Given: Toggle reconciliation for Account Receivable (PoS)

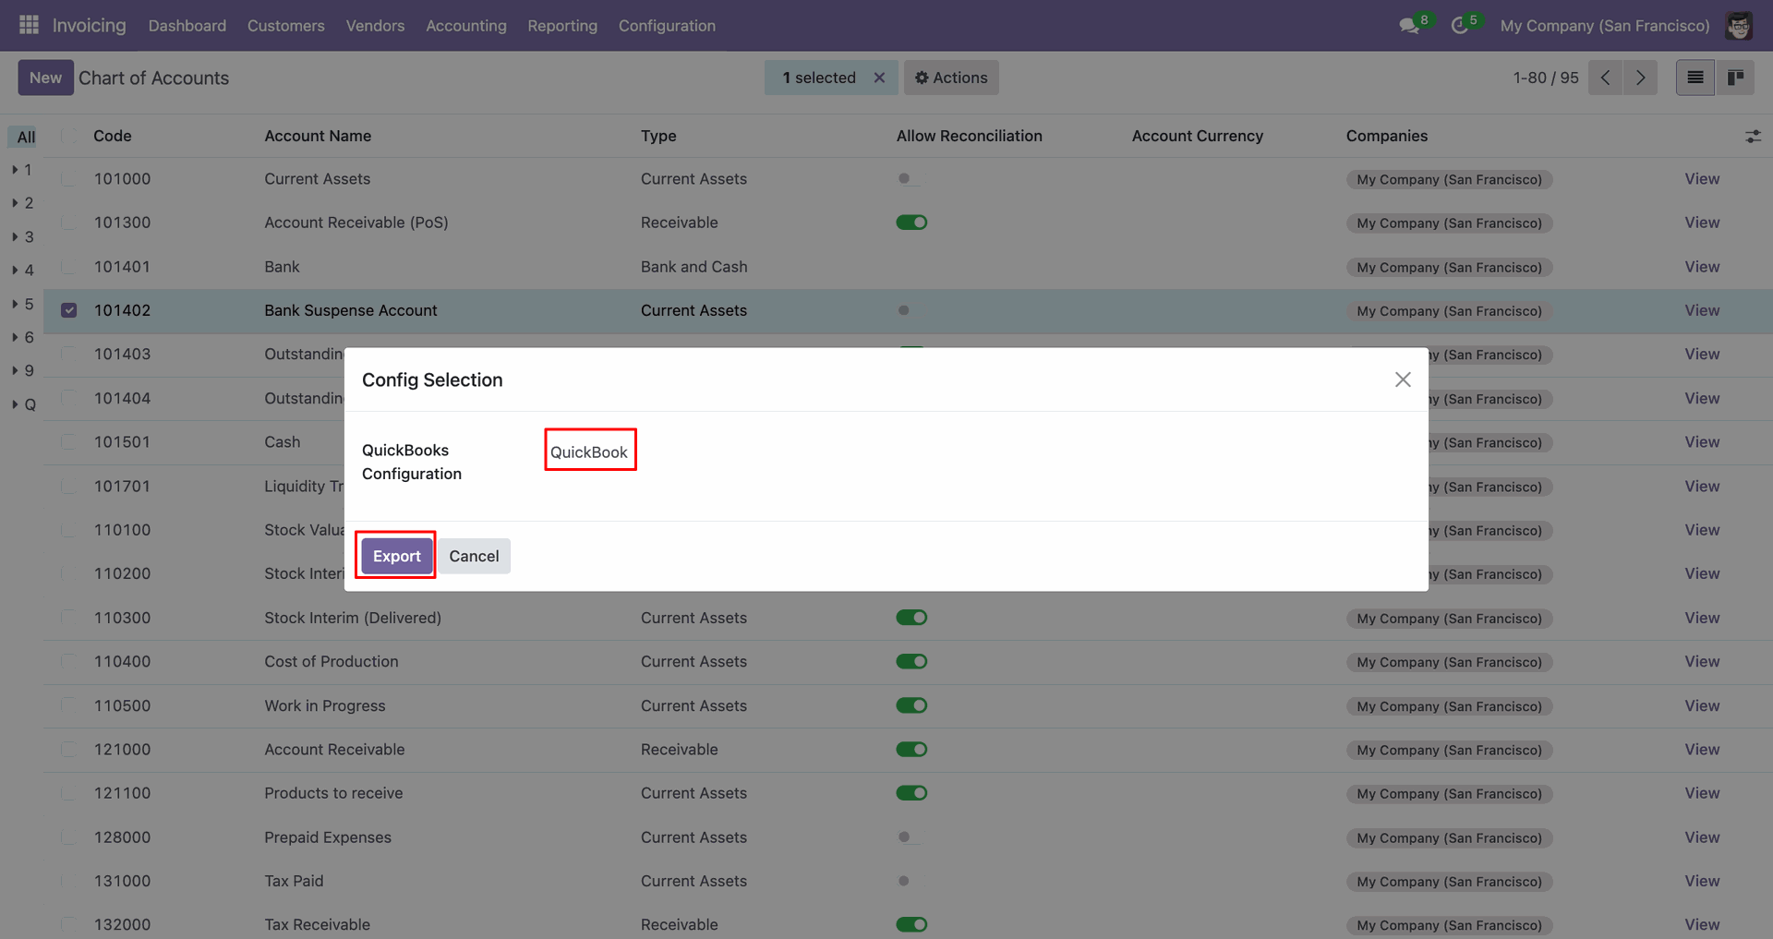Looking at the screenshot, I should [x=911, y=223].
